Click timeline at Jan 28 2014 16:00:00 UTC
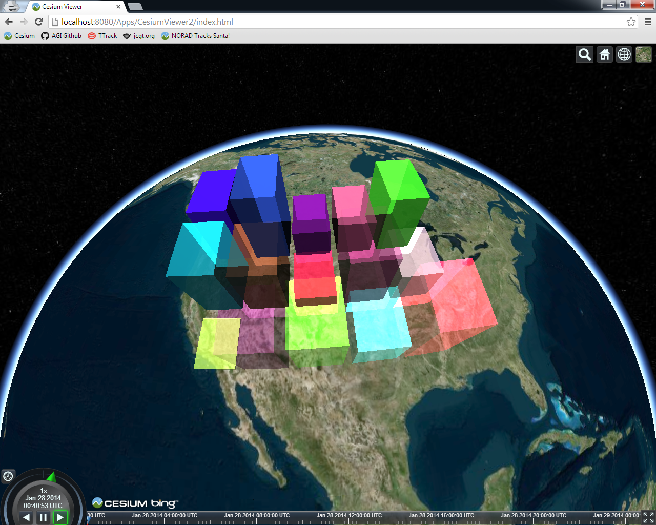Image resolution: width=656 pixels, height=525 pixels. [441, 516]
